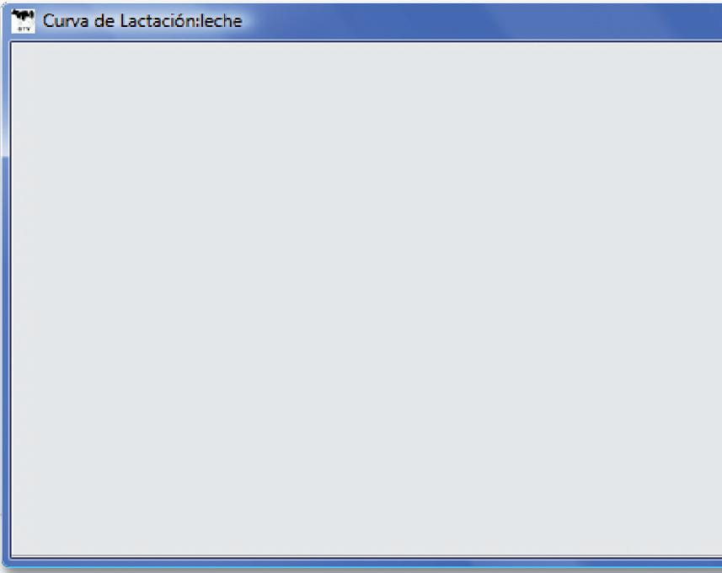Open the cow icon window menu
The height and width of the screenshot is (573, 722).
(x=23, y=21)
